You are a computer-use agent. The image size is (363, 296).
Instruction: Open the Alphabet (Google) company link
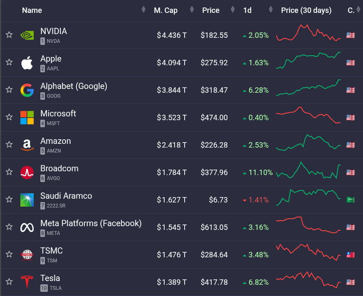74,86
